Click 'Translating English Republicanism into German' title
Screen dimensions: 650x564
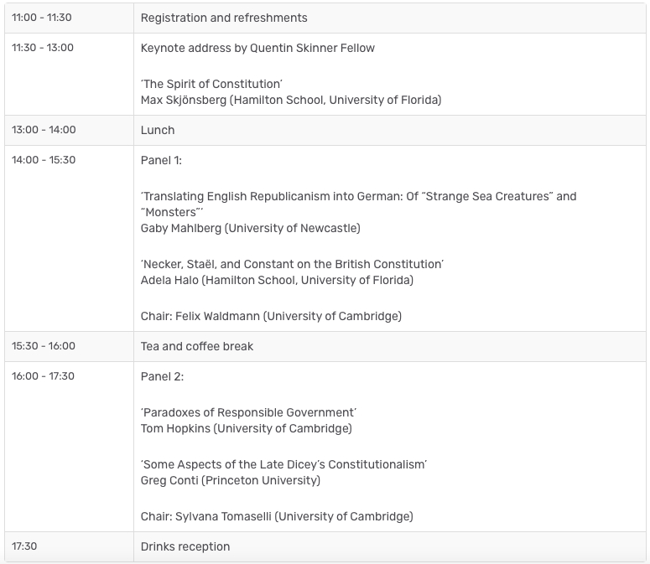point(358,196)
